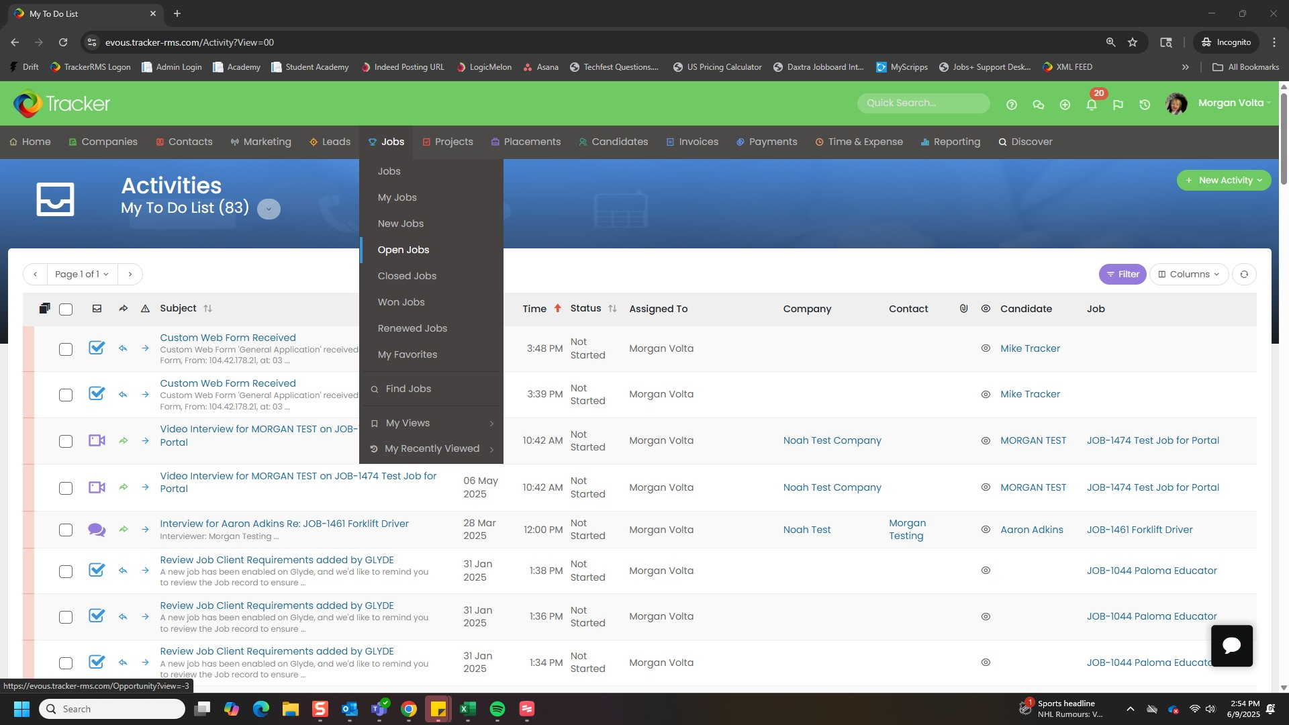Open the Candidates navigation tab
This screenshot has height=725, width=1289.
(x=613, y=142)
